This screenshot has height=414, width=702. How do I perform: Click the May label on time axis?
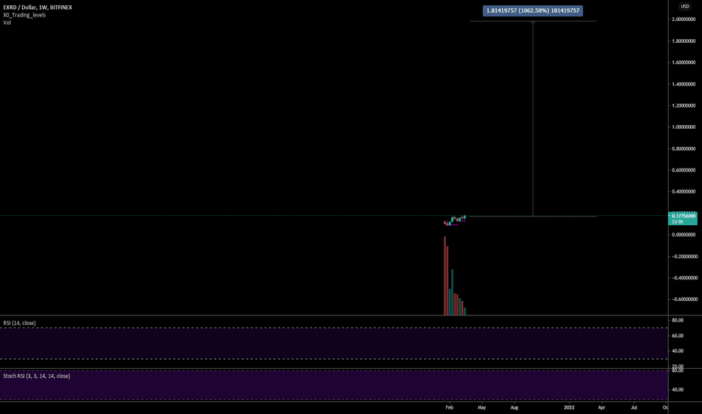pos(482,407)
